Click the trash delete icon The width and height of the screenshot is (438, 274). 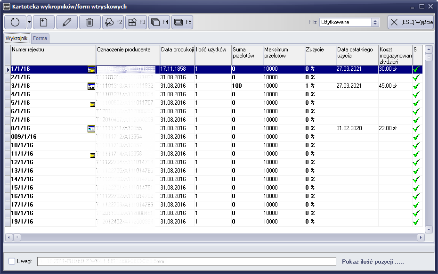point(89,22)
